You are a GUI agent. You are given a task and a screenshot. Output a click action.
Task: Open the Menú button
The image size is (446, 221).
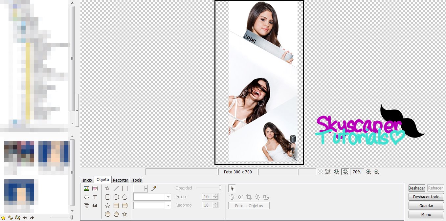[426, 215]
